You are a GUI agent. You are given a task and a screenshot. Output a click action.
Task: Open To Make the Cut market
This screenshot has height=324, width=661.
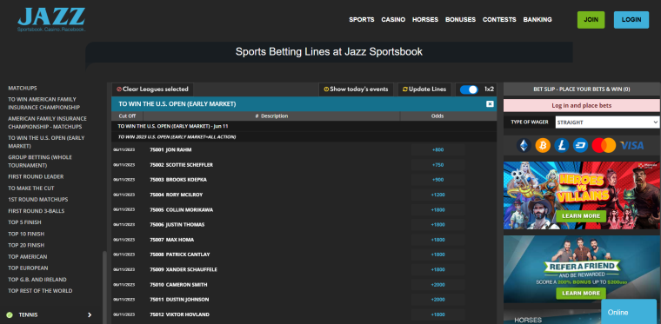(31, 188)
